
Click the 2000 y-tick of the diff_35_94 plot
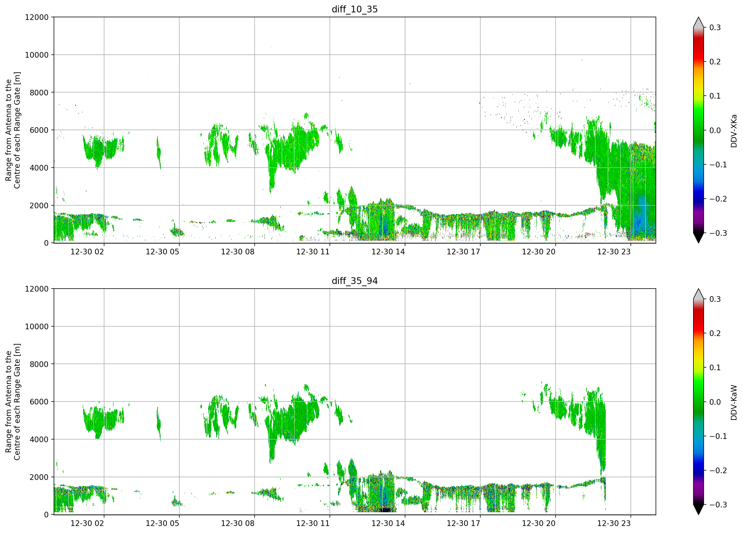click(x=39, y=477)
